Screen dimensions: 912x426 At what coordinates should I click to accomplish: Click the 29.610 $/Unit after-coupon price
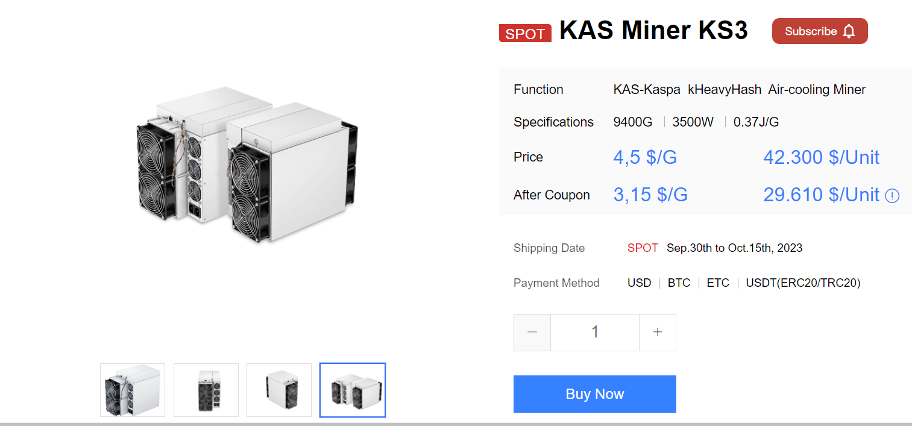point(821,195)
